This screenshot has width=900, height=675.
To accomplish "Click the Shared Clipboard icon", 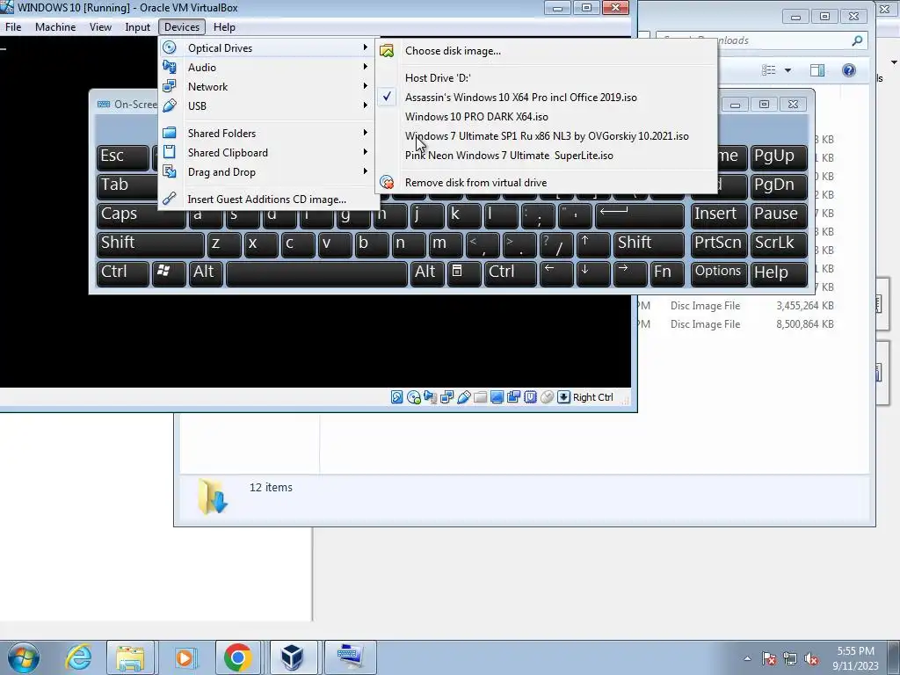I will click(x=170, y=152).
